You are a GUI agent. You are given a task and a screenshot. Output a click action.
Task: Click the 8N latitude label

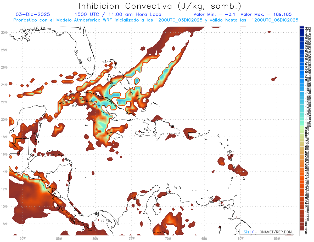[x=4, y=224]
